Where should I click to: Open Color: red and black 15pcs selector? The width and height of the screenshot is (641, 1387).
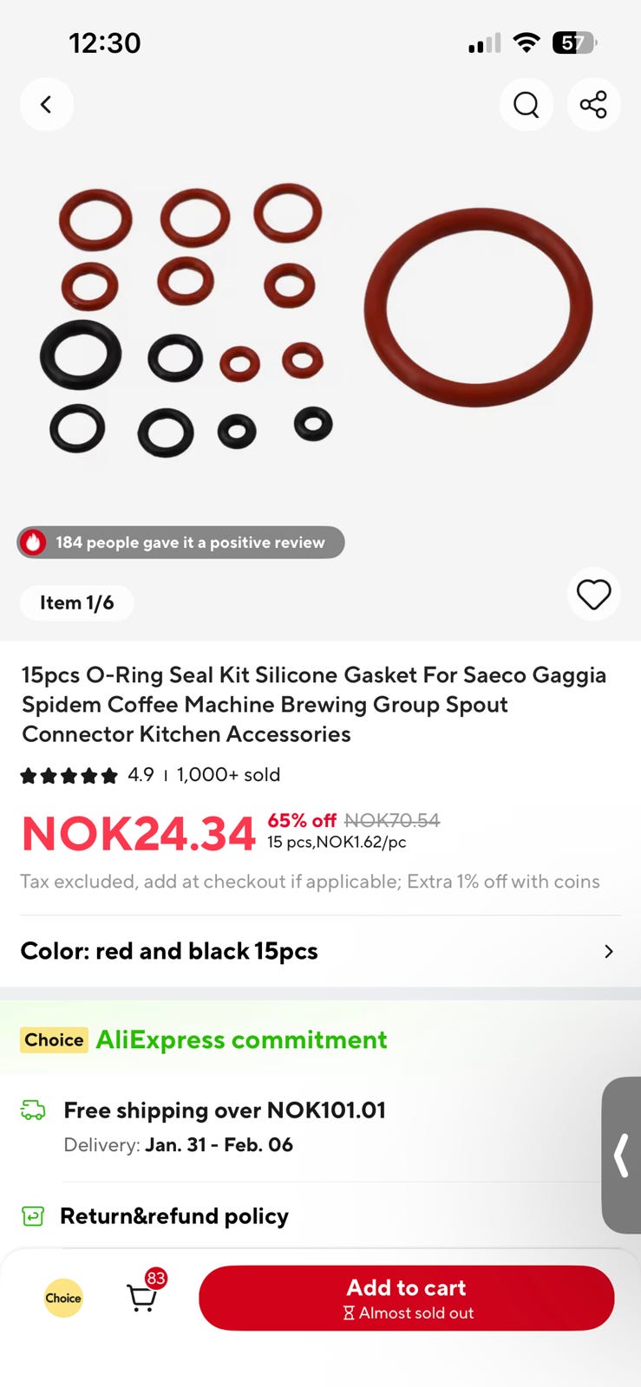click(x=169, y=951)
